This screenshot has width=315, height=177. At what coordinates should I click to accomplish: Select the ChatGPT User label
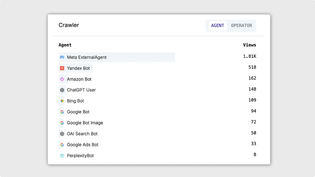(81, 90)
